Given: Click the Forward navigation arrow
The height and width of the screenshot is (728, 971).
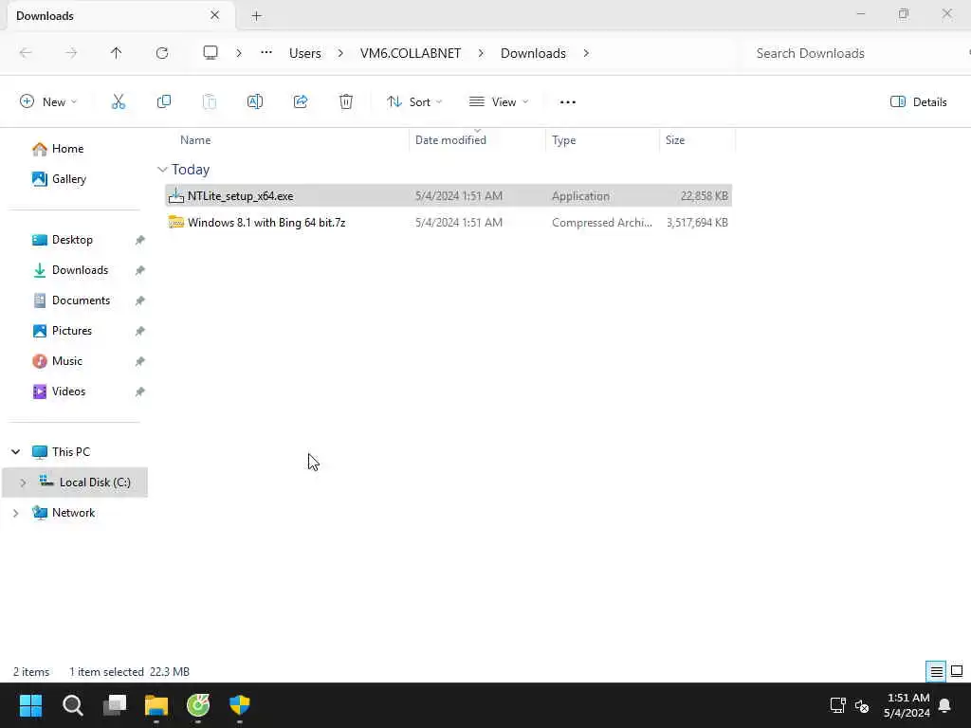Looking at the screenshot, I should [x=71, y=53].
